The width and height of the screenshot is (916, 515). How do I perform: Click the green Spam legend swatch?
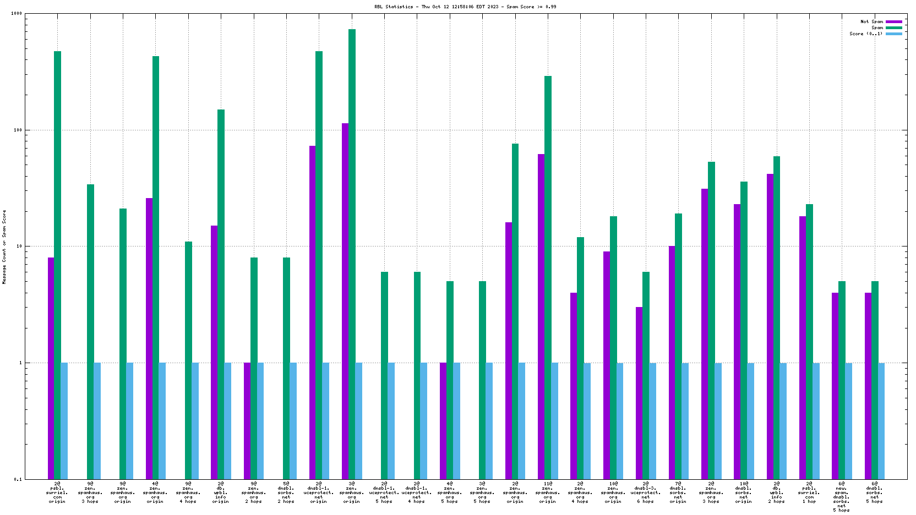[893, 28]
